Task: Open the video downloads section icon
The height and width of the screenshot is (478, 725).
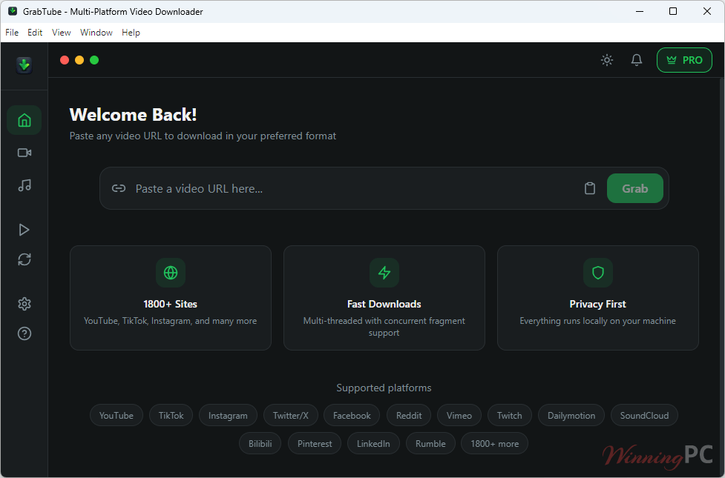Action: coord(24,153)
